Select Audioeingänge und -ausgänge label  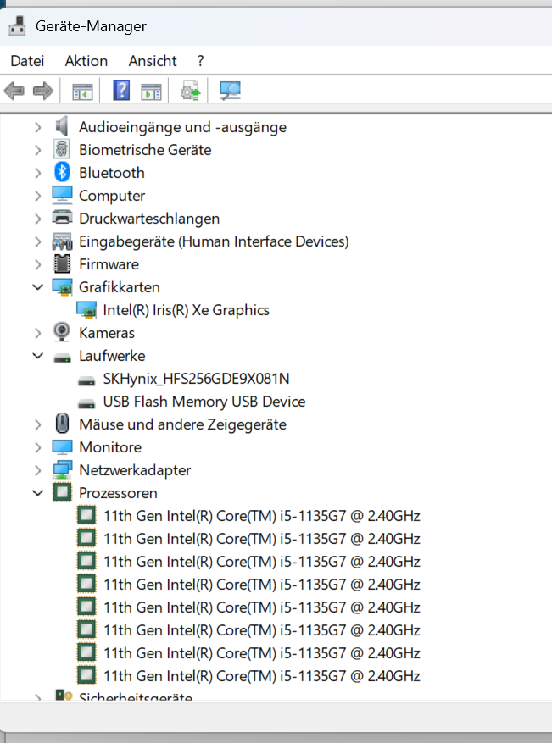182,127
